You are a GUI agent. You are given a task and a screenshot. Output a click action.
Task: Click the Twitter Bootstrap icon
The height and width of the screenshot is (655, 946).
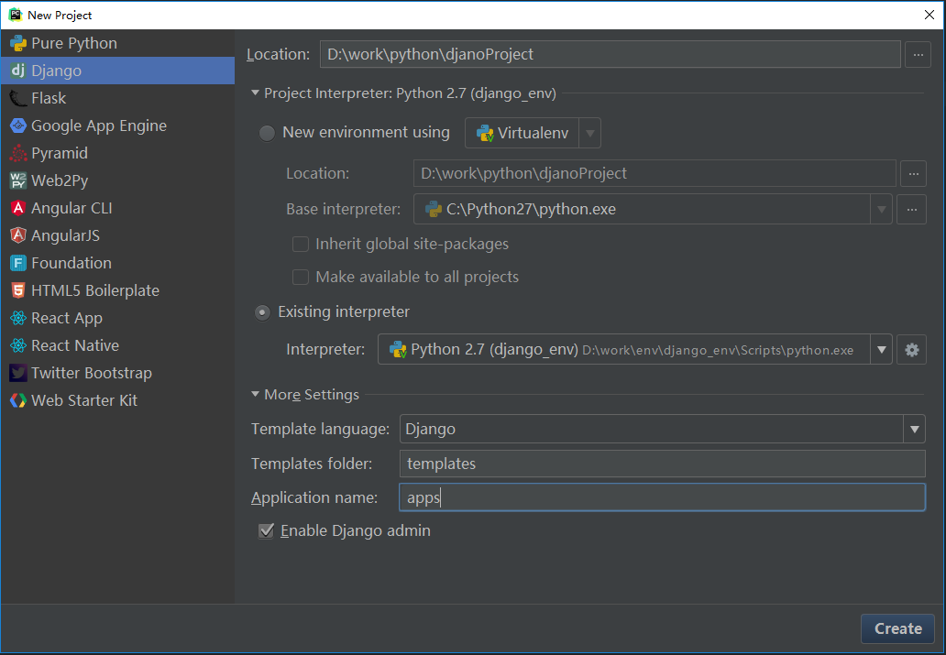(18, 373)
